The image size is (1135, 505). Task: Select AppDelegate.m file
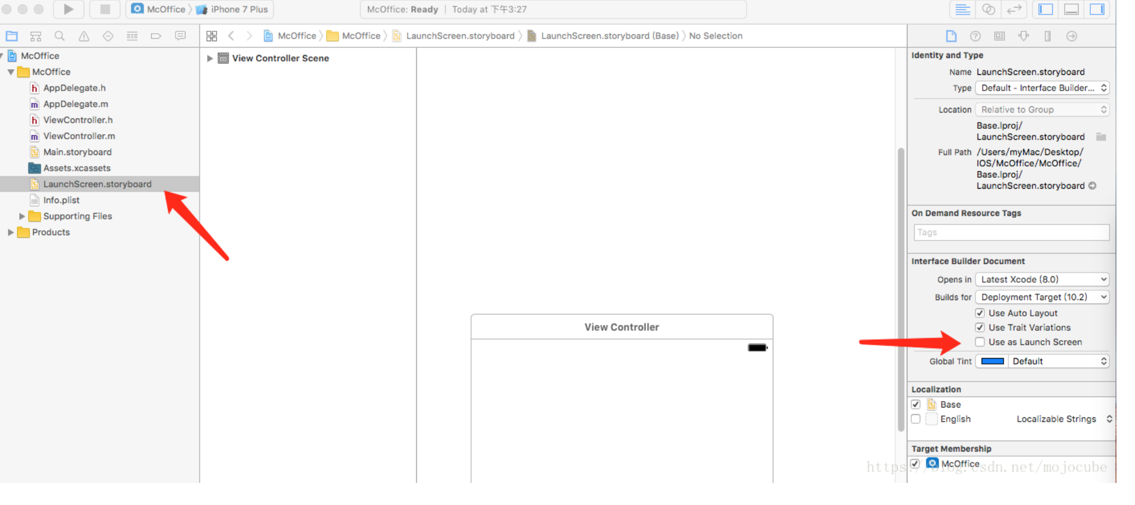[76, 104]
